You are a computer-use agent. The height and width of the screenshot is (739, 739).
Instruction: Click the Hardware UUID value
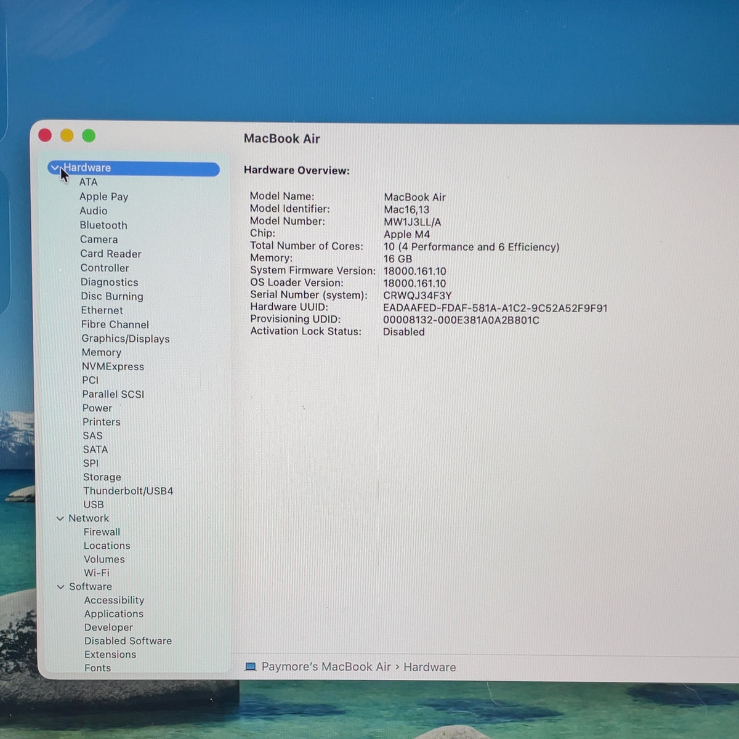click(x=495, y=308)
